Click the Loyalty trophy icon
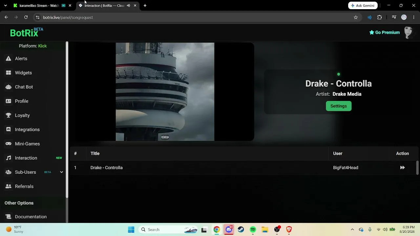Viewport: 420px width, 236px height. tap(9, 115)
